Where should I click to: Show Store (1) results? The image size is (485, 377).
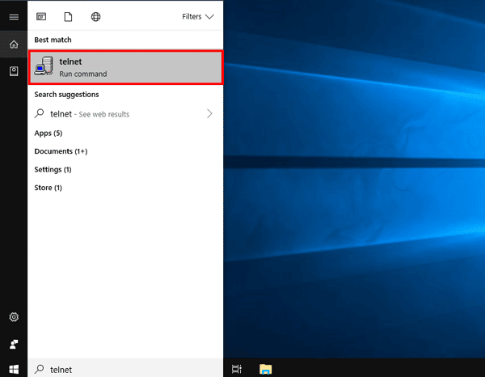pyautogui.click(x=48, y=188)
